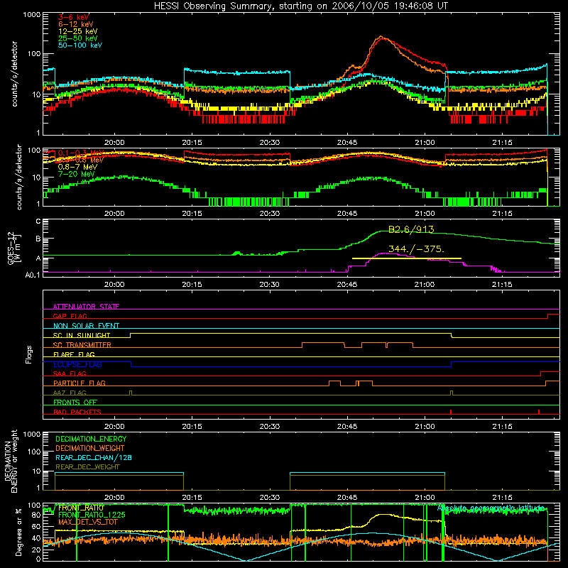Select the 50-100 keV legend label

[x=80, y=45]
